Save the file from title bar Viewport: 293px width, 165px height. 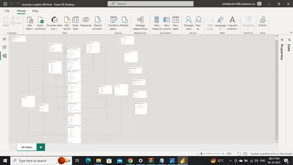tap(5, 4)
